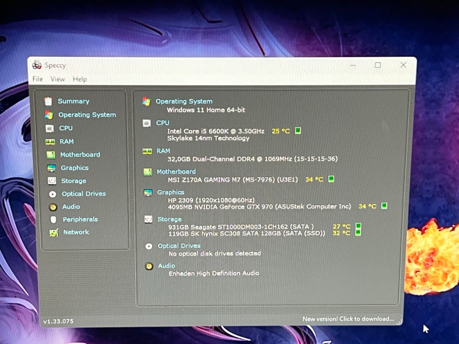Click 'Skylake 14nm Technology' text
This screenshot has height=344, width=459.
pos(208,138)
